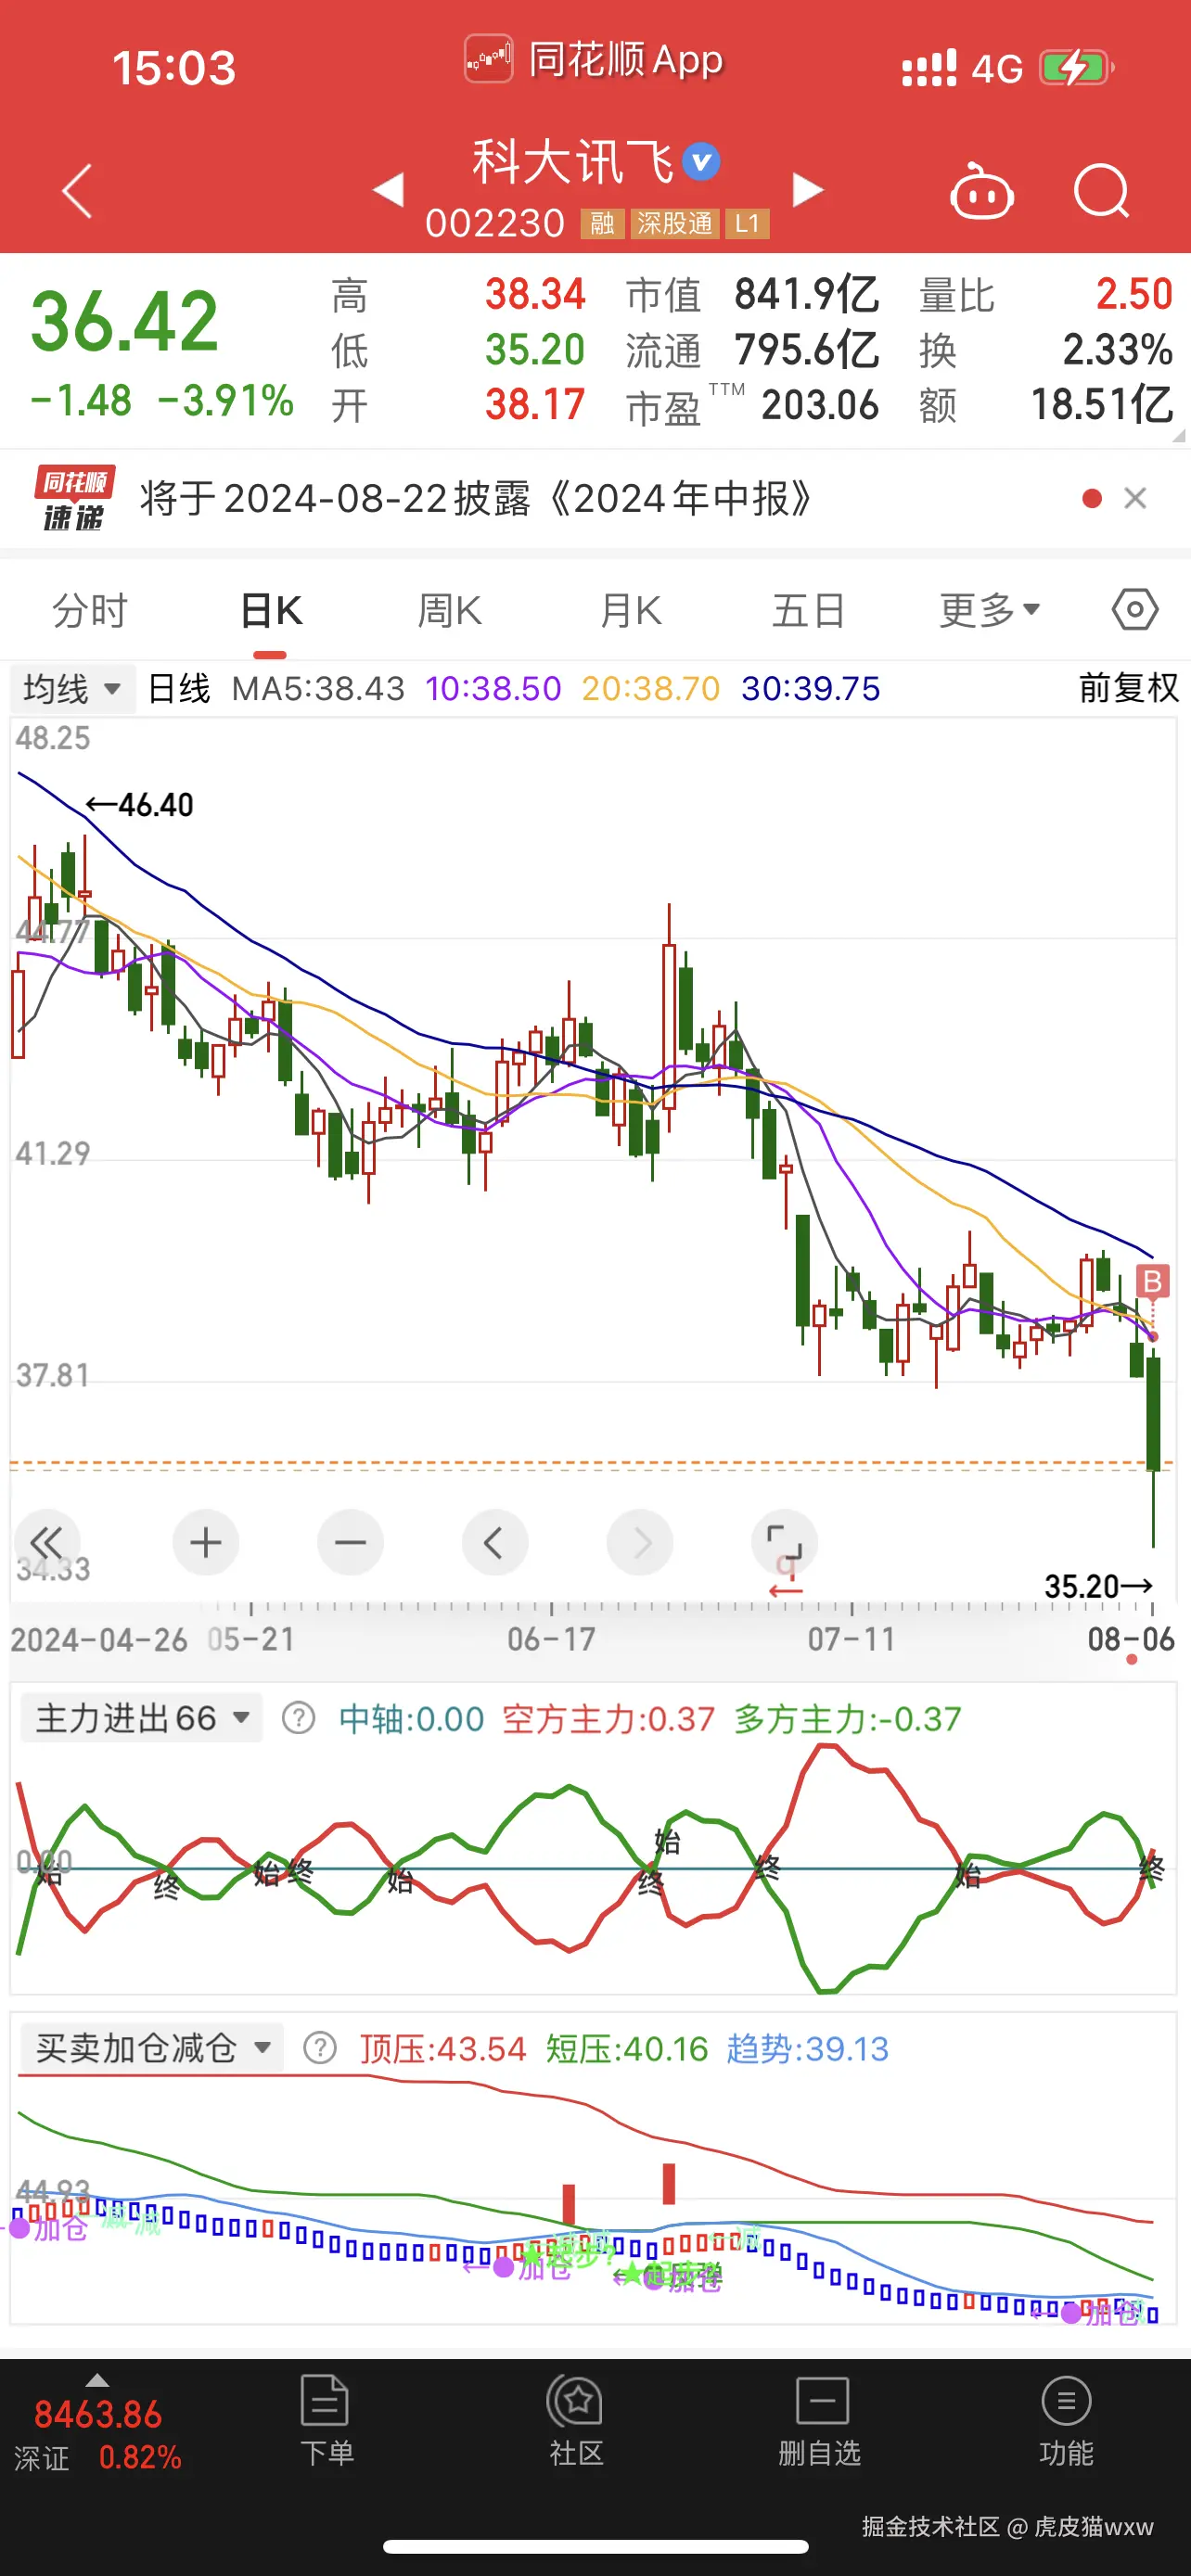
Task: Toggle 前复权 price adjustment mode
Action: [x=1128, y=688]
